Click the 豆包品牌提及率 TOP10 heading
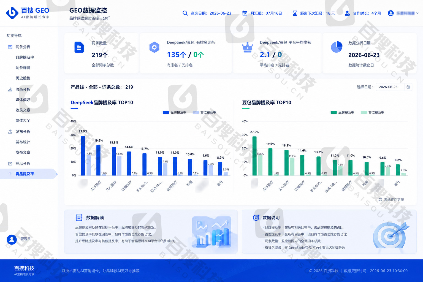This screenshot has height=282, width=423. pos(267,102)
